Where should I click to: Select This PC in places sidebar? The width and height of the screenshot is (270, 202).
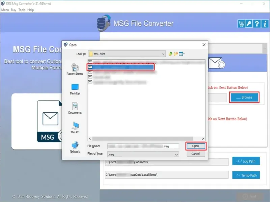click(75, 128)
